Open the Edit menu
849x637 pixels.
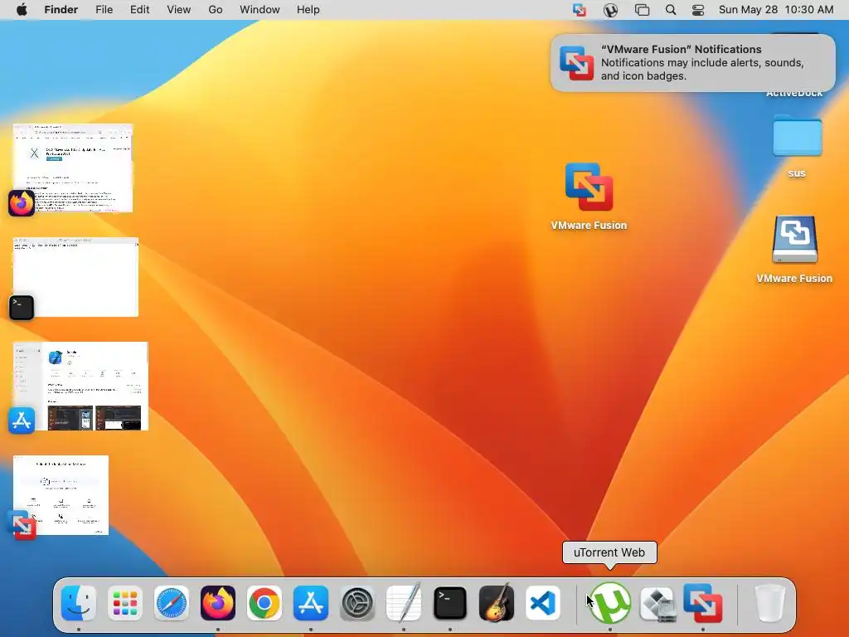tap(139, 10)
